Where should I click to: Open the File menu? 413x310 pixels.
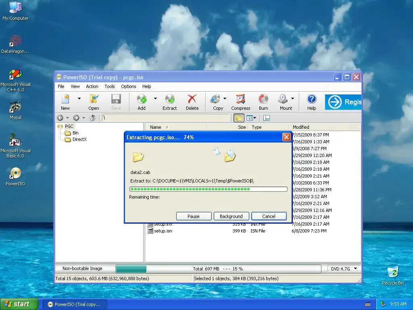coord(61,86)
